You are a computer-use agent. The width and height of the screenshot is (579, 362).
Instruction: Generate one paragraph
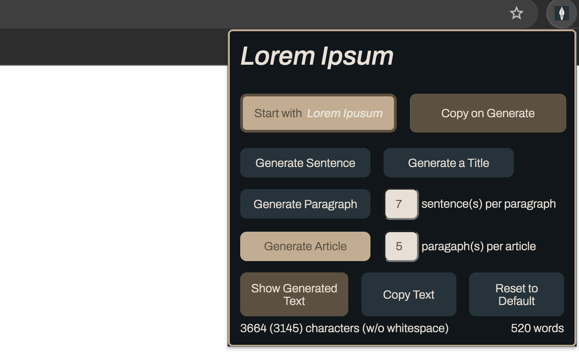tap(305, 204)
